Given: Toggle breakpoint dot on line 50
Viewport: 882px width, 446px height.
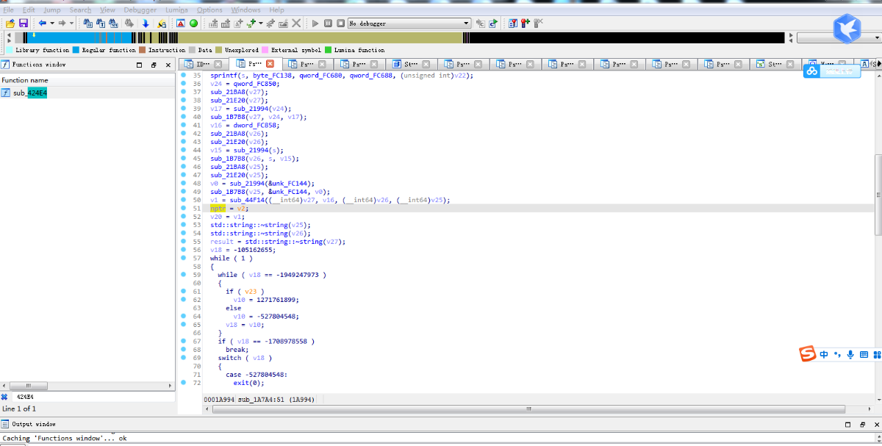Looking at the screenshot, I should [184, 200].
